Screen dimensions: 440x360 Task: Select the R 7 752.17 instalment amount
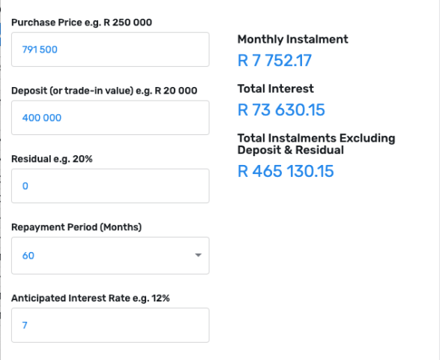(274, 60)
